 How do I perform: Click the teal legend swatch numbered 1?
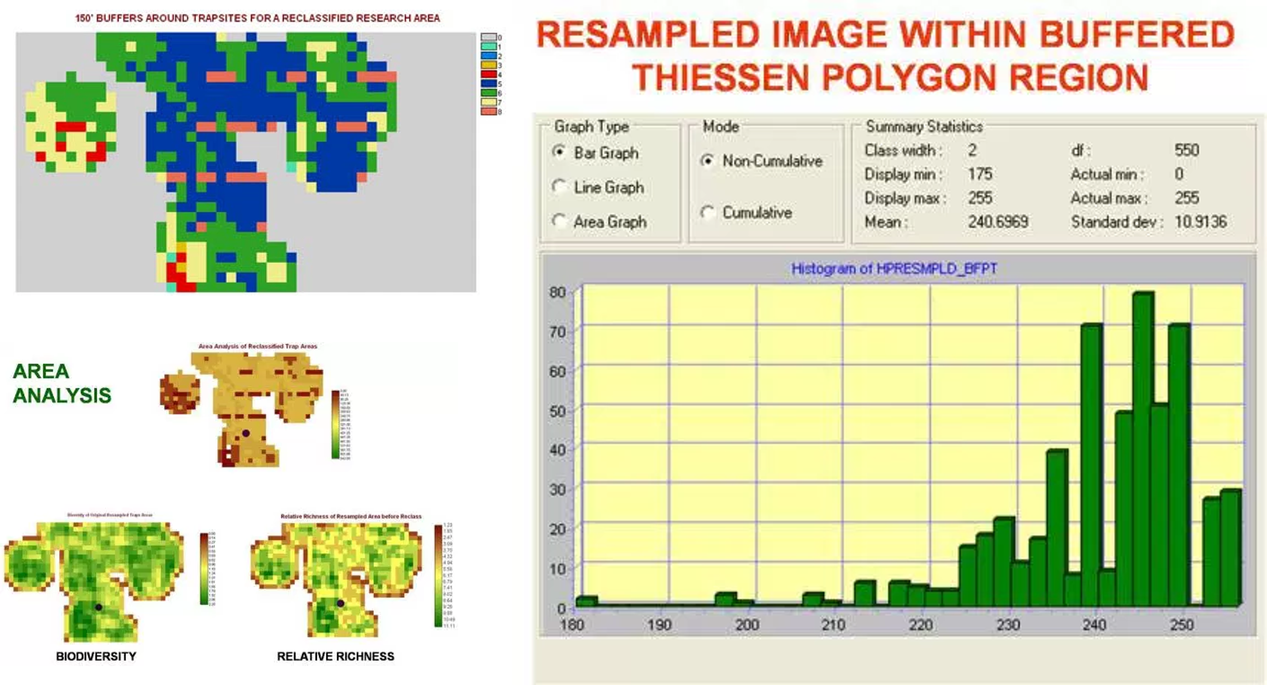(x=488, y=47)
